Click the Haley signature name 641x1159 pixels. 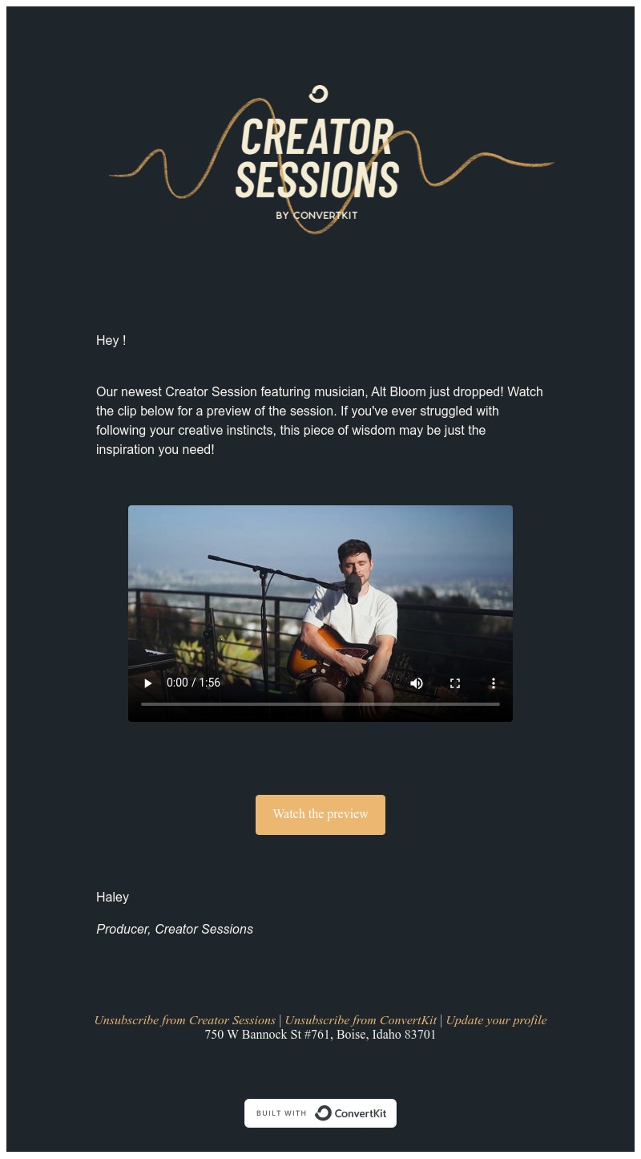pyautogui.click(x=113, y=897)
